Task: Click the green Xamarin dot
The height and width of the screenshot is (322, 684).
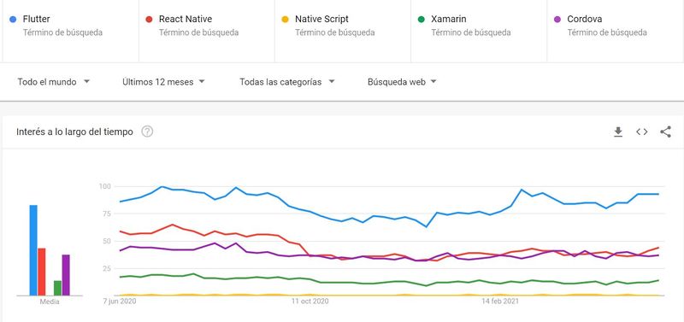Action: point(422,19)
